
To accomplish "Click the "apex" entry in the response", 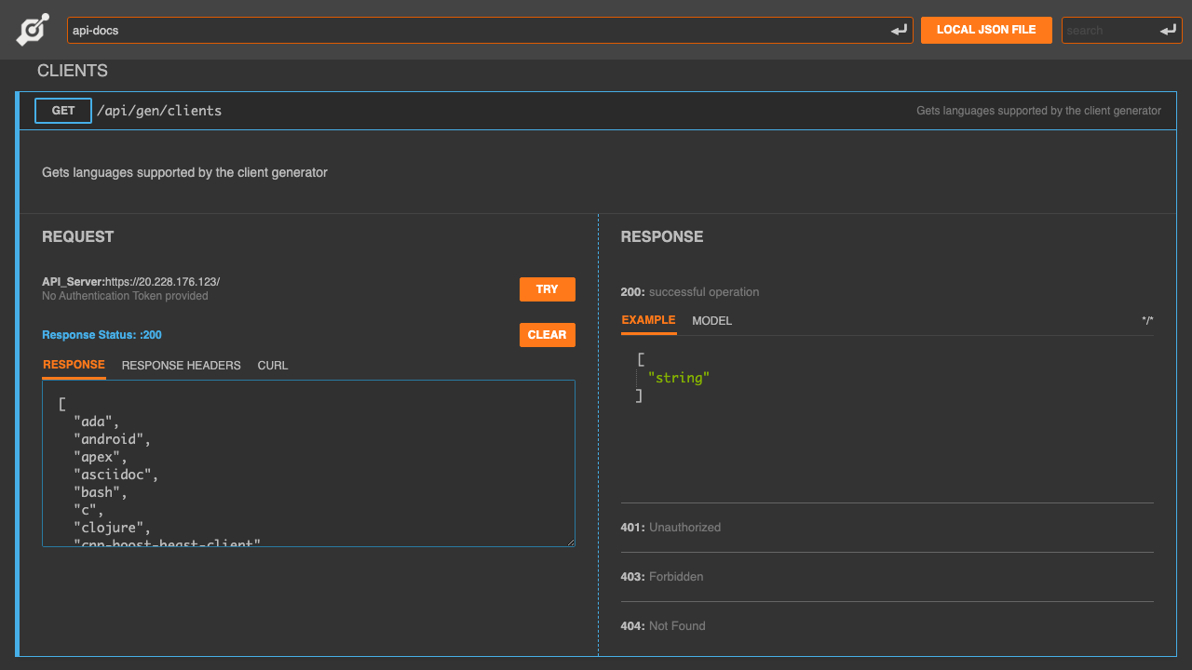I will (x=100, y=457).
